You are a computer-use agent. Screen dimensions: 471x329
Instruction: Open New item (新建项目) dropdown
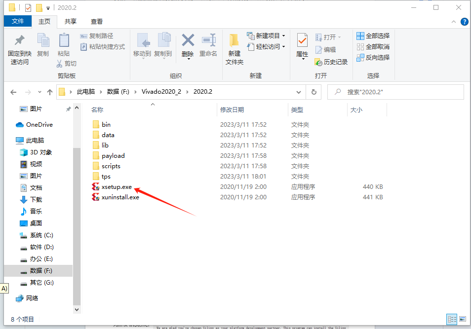click(283, 36)
